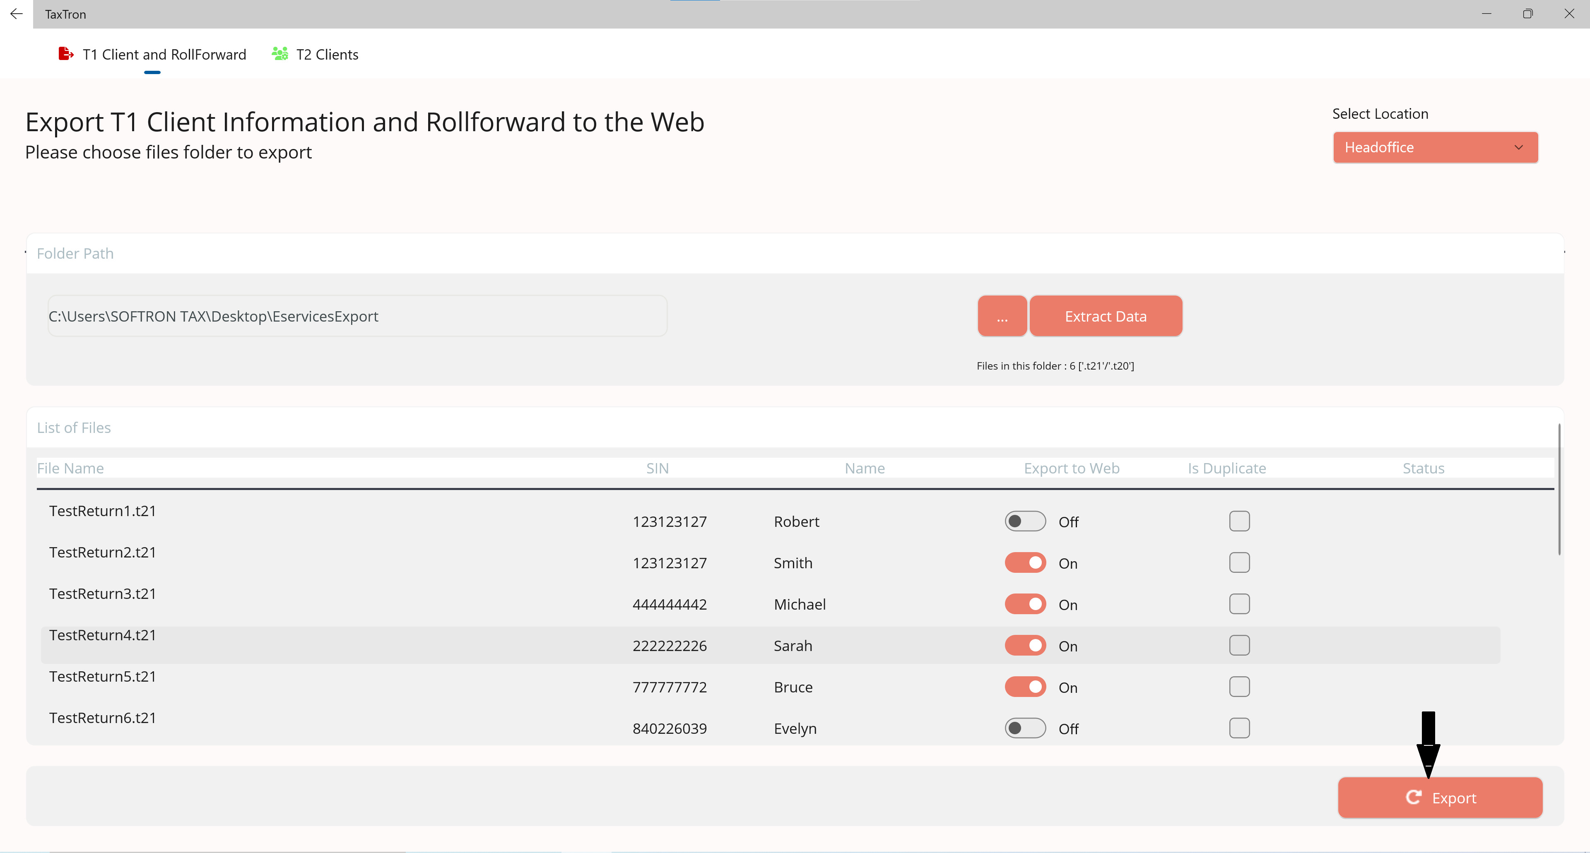Click the TaxTron title text
This screenshot has width=1590, height=853.
click(65, 14)
